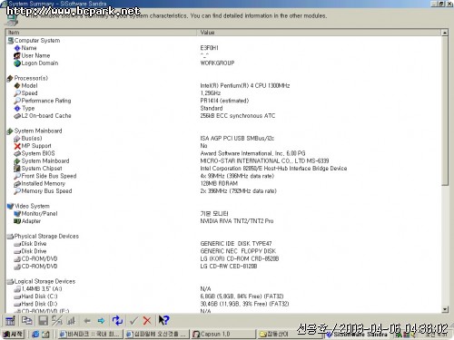Select the Processor(s) category icon
This screenshot has width=454, height=340.
coord(10,78)
